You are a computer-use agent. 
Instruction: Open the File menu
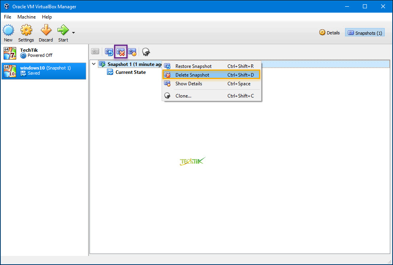click(8, 17)
